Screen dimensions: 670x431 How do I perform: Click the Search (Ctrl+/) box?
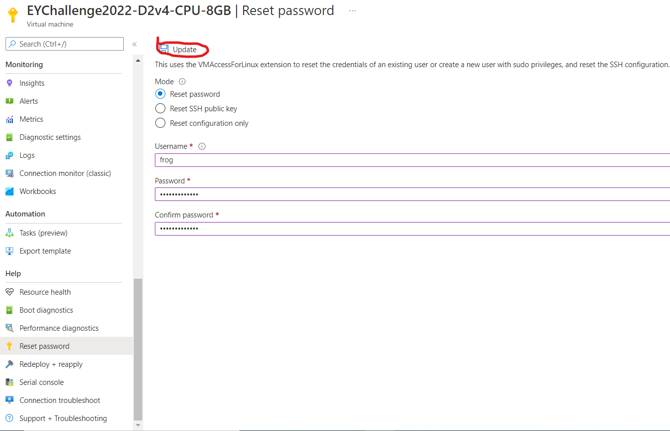tap(64, 44)
